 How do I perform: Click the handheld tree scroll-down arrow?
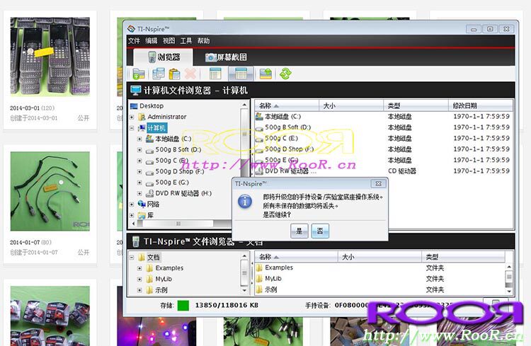(244, 290)
